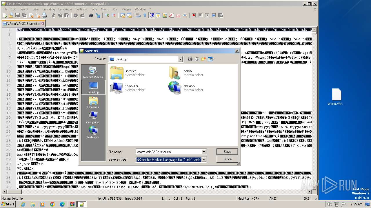Click the Run Macro Multiple Times icon

(x=214, y=15)
